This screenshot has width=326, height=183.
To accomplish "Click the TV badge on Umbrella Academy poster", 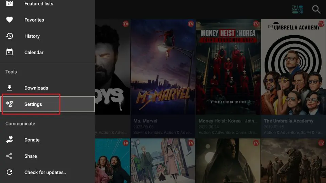I will click(x=321, y=24).
